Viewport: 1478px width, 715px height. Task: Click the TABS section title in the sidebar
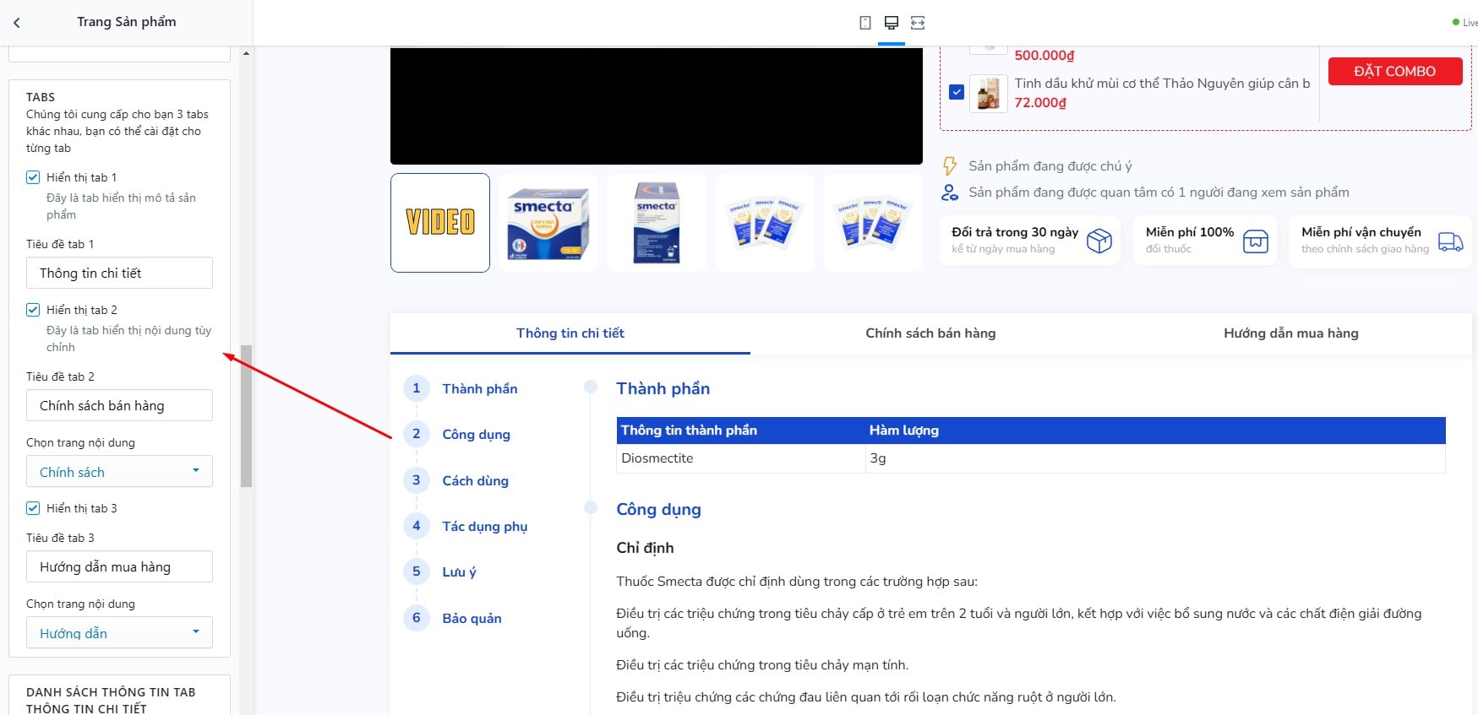click(41, 97)
